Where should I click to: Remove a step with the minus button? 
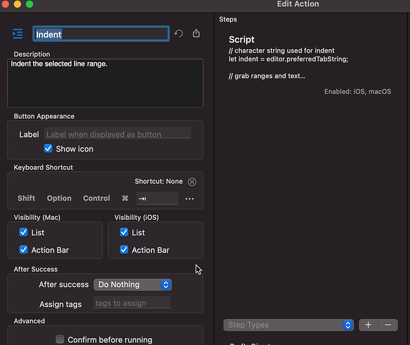(389, 325)
